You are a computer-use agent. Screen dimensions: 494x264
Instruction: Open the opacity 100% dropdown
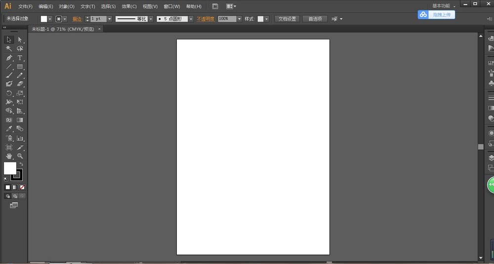tap(240, 19)
